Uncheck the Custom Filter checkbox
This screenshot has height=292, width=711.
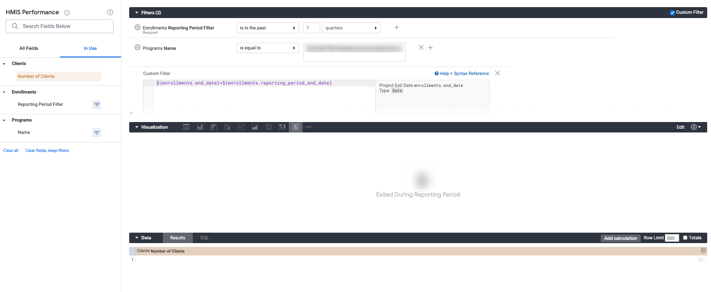[x=673, y=12]
